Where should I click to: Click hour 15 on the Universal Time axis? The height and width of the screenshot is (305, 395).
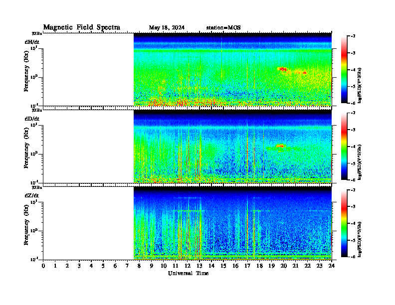(223, 266)
